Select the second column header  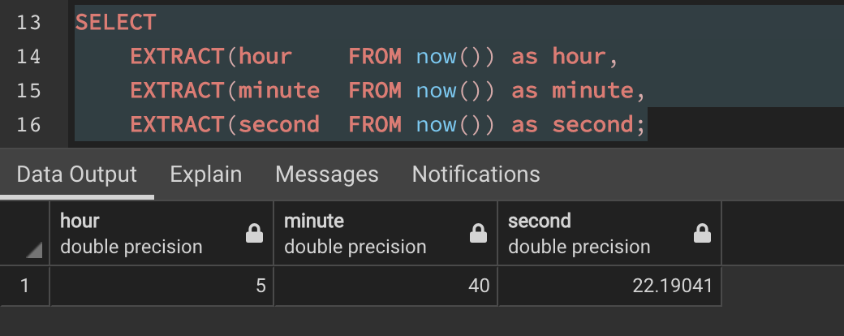(594, 233)
